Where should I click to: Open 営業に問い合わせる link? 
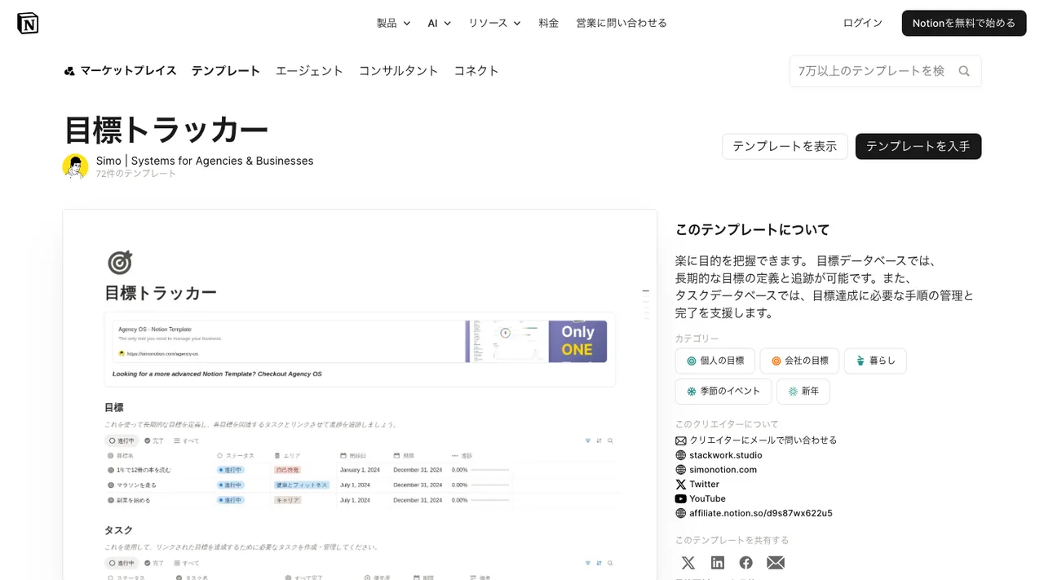[622, 23]
